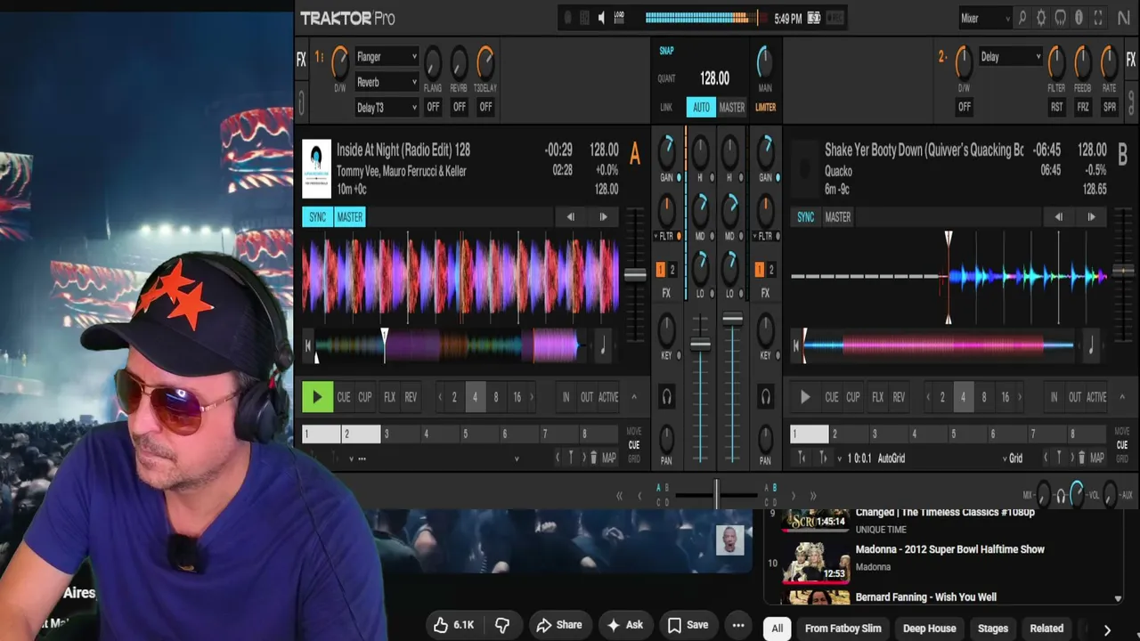Open the Traktor search magnifier icon
Viewport: 1140px width, 641px height.
click(x=1022, y=18)
